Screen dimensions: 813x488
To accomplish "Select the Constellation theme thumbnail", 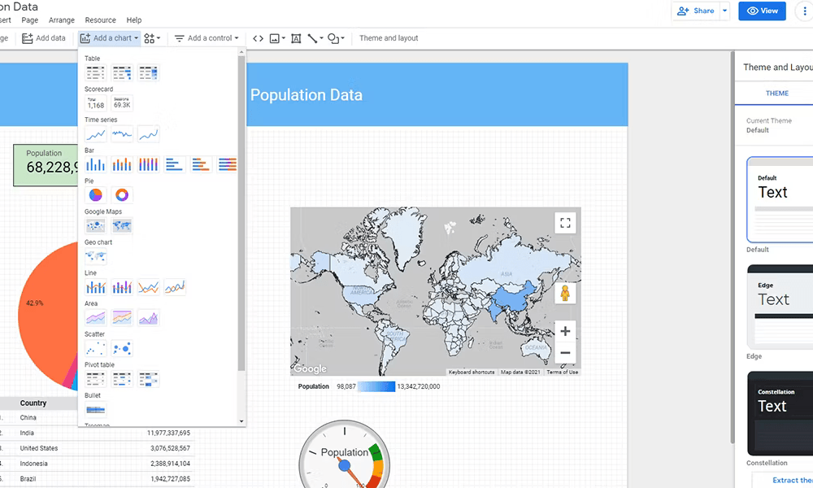I will 780,413.
